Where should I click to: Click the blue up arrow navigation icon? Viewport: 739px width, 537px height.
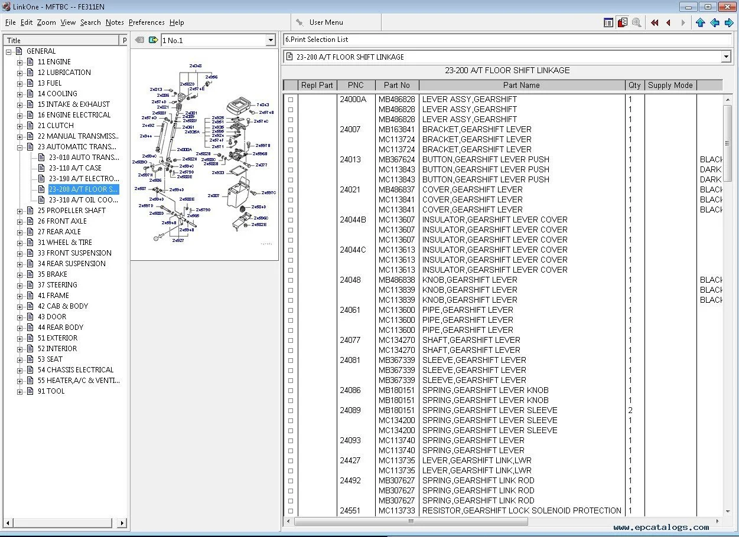pos(700,22)
